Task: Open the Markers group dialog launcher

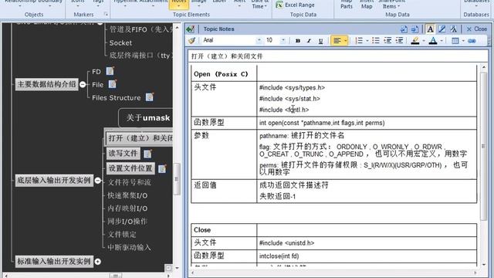Action: pos(106,14)
